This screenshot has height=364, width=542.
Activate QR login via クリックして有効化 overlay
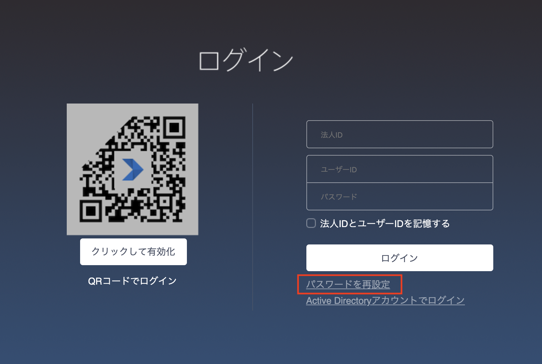tap(133, 252)
